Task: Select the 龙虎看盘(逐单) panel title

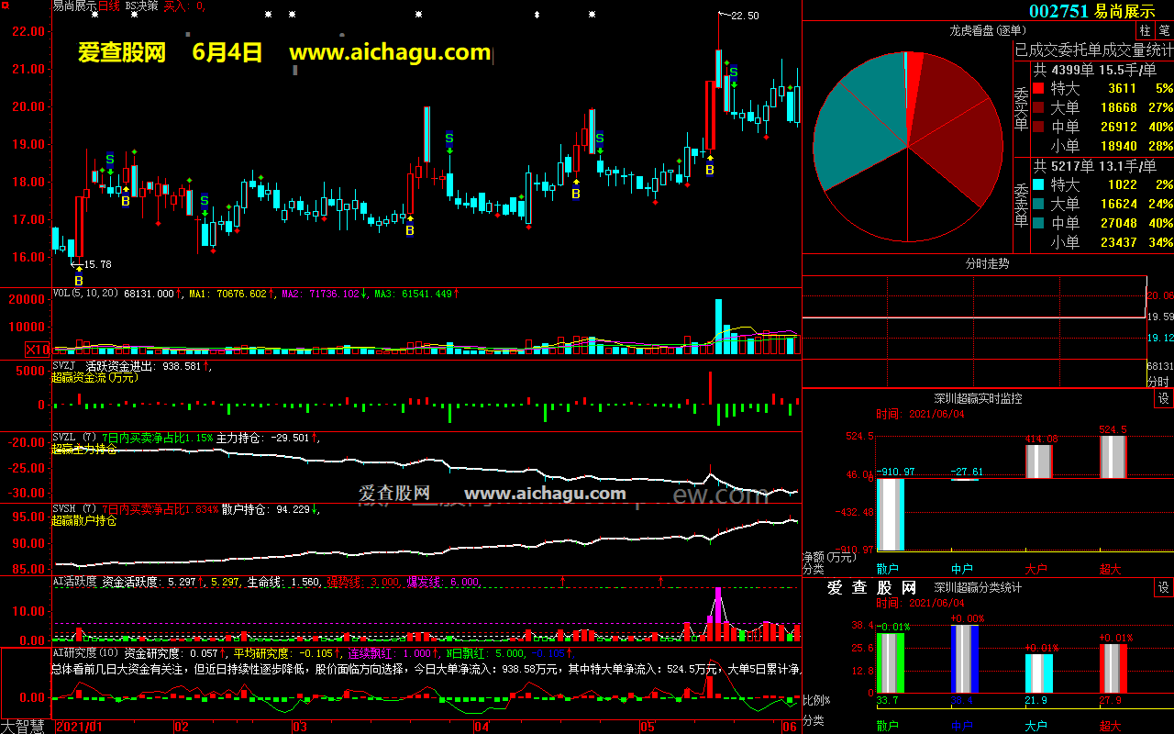Action: click(x=986, y=31)
